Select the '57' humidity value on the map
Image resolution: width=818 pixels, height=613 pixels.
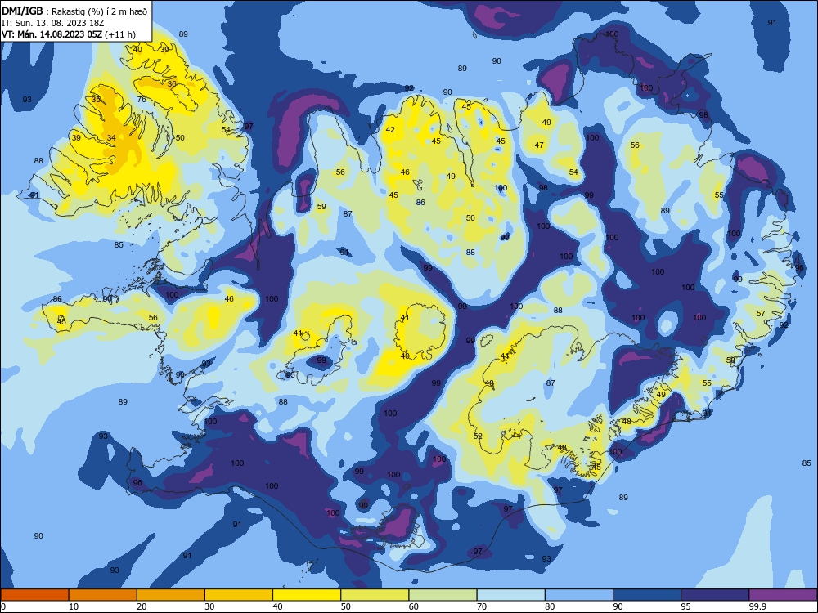[x=761, y=313]
